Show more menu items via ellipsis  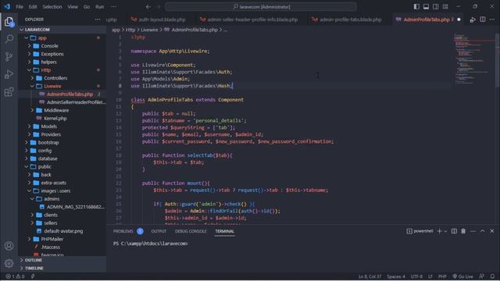click(114, 7)
